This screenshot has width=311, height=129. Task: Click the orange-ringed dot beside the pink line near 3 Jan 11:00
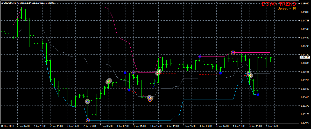tap(133, 73)
